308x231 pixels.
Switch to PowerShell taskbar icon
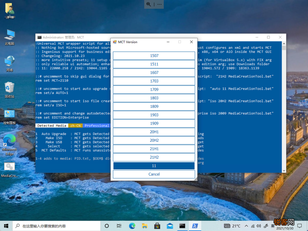pos(195,226)
